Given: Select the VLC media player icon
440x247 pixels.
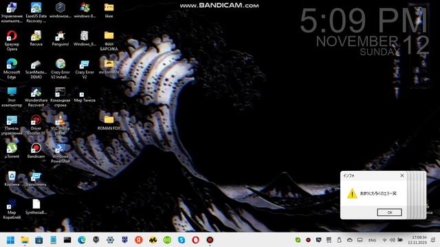Looking at the screenshot, I should tap(60, 125).
